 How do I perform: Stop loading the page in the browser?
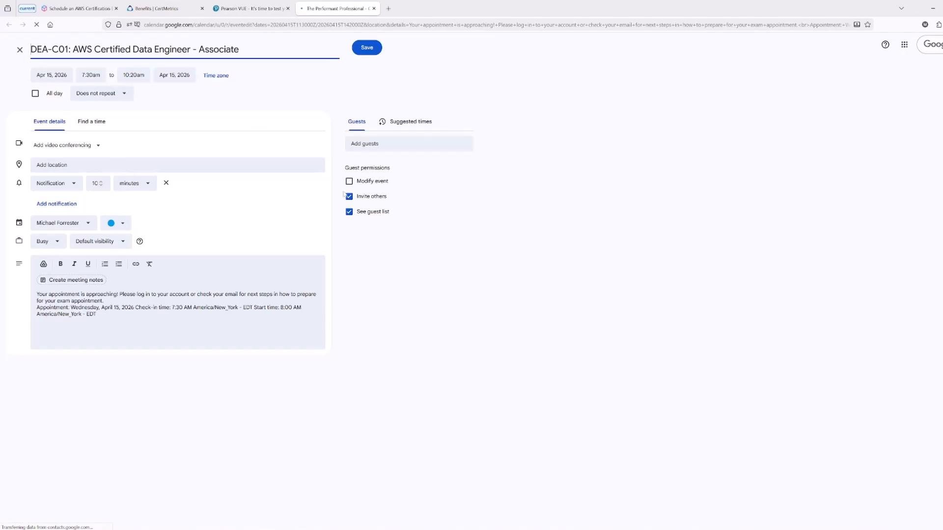[36, 25]
